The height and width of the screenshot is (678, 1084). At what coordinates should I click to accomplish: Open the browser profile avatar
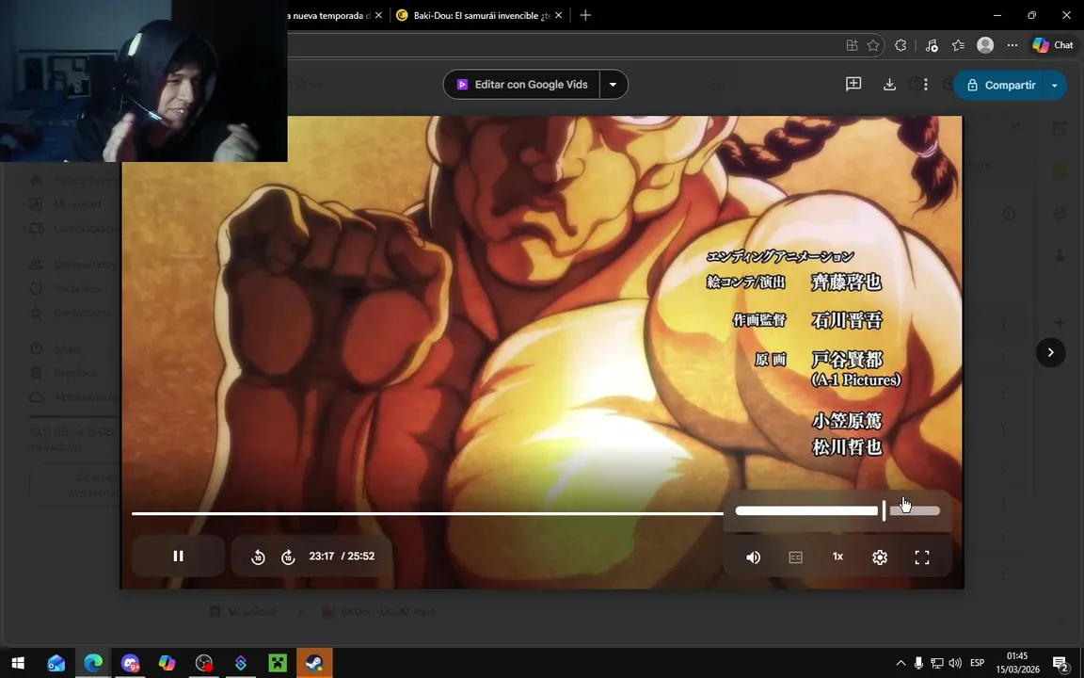point(985,45)
